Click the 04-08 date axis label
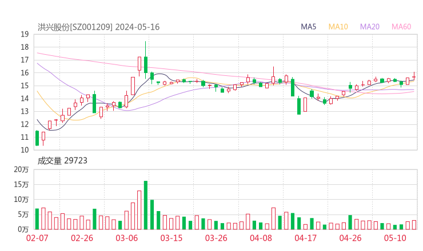The image size is (423, 251). [x=261, y=238]
